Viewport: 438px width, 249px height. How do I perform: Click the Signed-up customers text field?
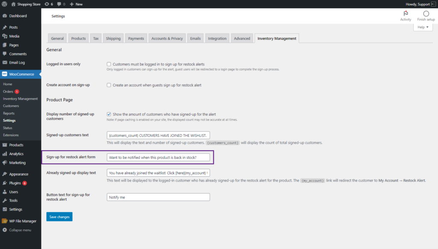(x=158, y=135)
